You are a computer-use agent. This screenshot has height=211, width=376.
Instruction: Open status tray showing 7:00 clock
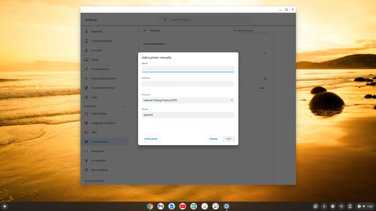pos(364,206)
